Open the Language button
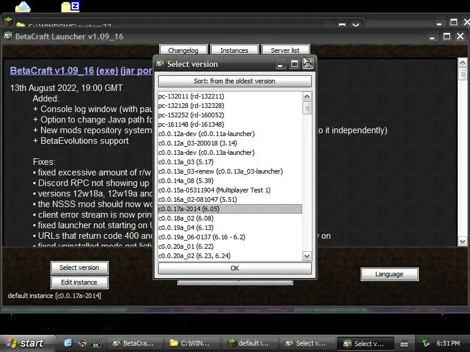This screenshot has height=352, width=470. pos(390,274)
